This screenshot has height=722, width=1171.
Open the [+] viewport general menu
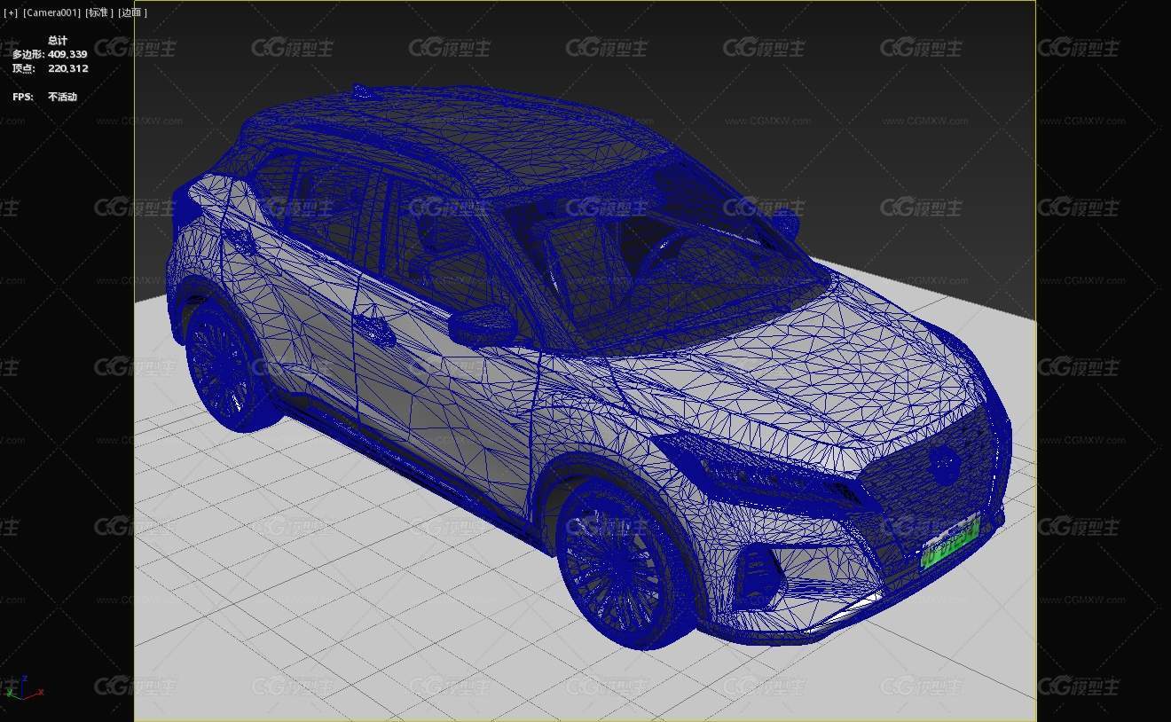11,12
